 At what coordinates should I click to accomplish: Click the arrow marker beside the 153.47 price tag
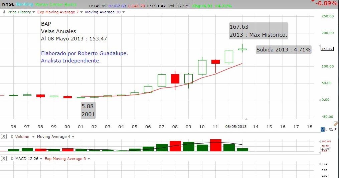[320, 46]
